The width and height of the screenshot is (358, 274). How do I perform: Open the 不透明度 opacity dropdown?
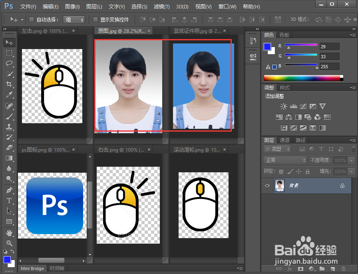[x=351, y=160]
